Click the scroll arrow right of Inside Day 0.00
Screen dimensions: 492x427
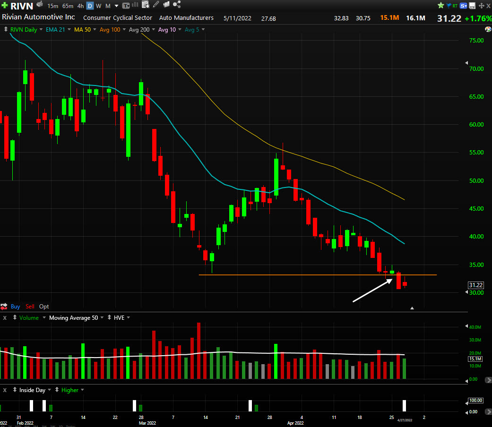pos(488,411)
